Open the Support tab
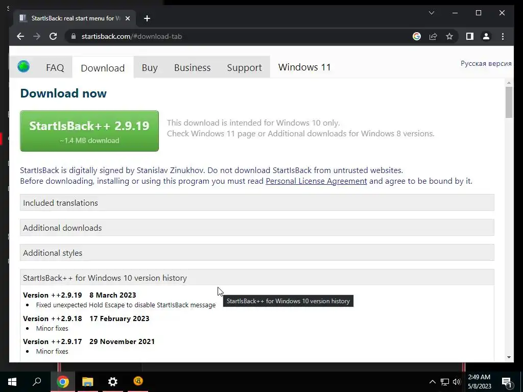Viewport: 523px width, 392px height. click(x=244, y=68)
